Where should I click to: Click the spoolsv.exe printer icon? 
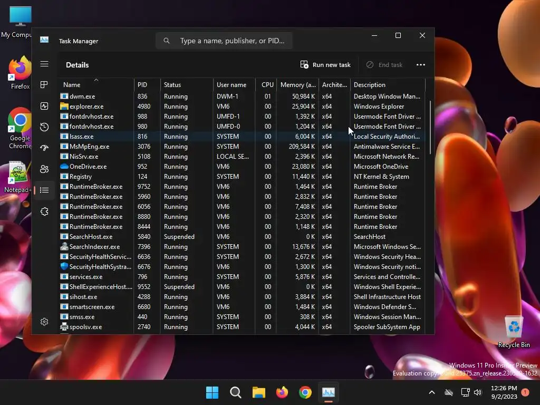(64, 326)
